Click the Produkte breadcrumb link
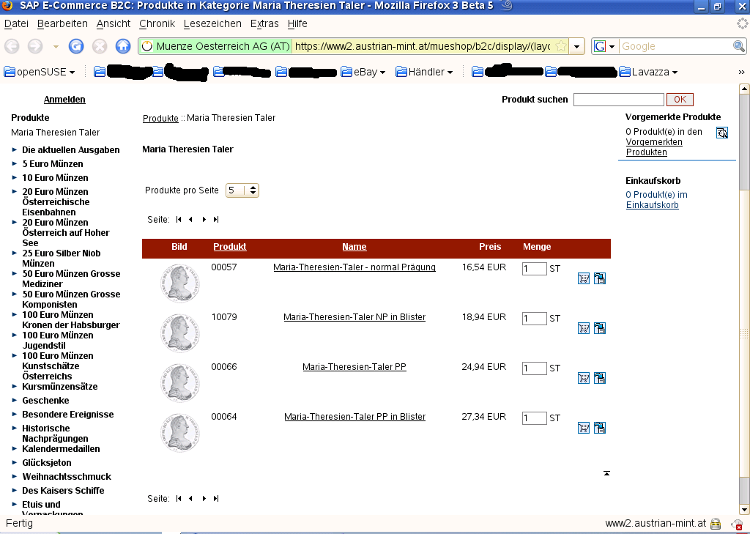Viewport: 750px width, 534px height. (x=160, y=118)
